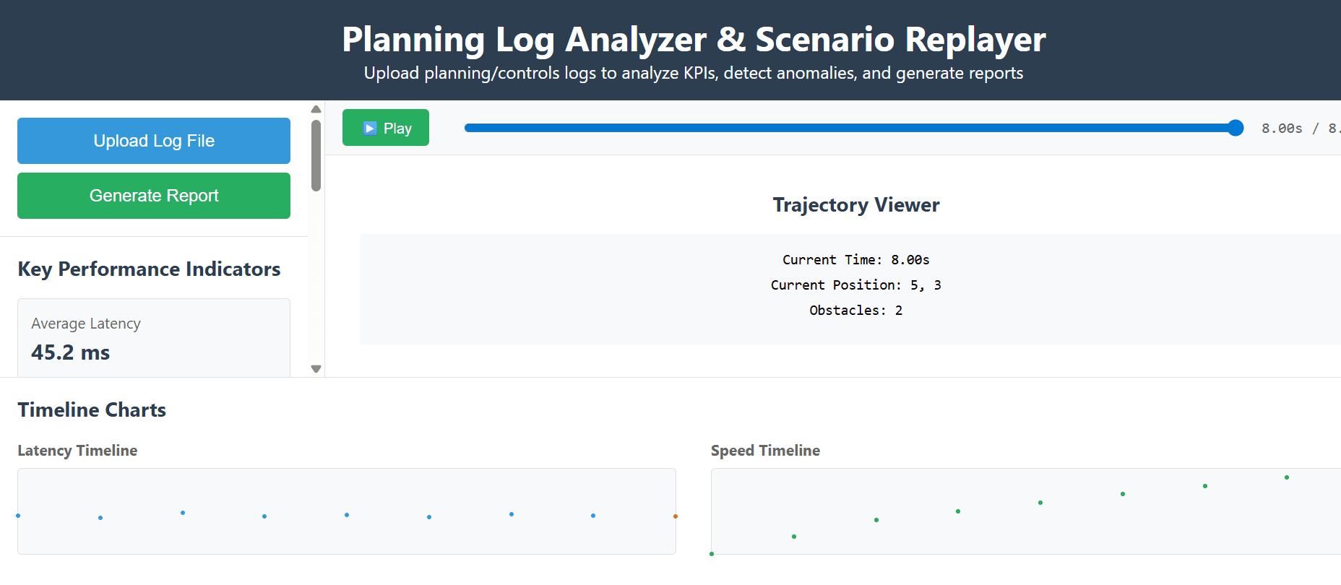Click the Latency Timeline chart title
The image size is (1341, 585).
tap(77, 451)
